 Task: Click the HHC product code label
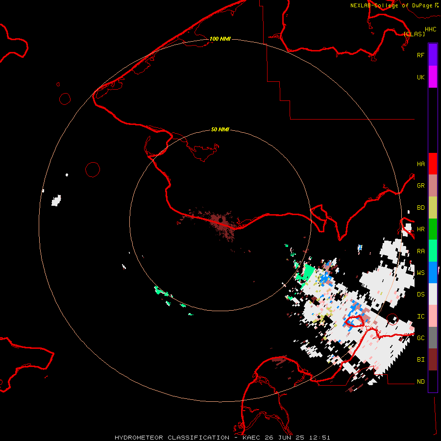coord(430,29)
